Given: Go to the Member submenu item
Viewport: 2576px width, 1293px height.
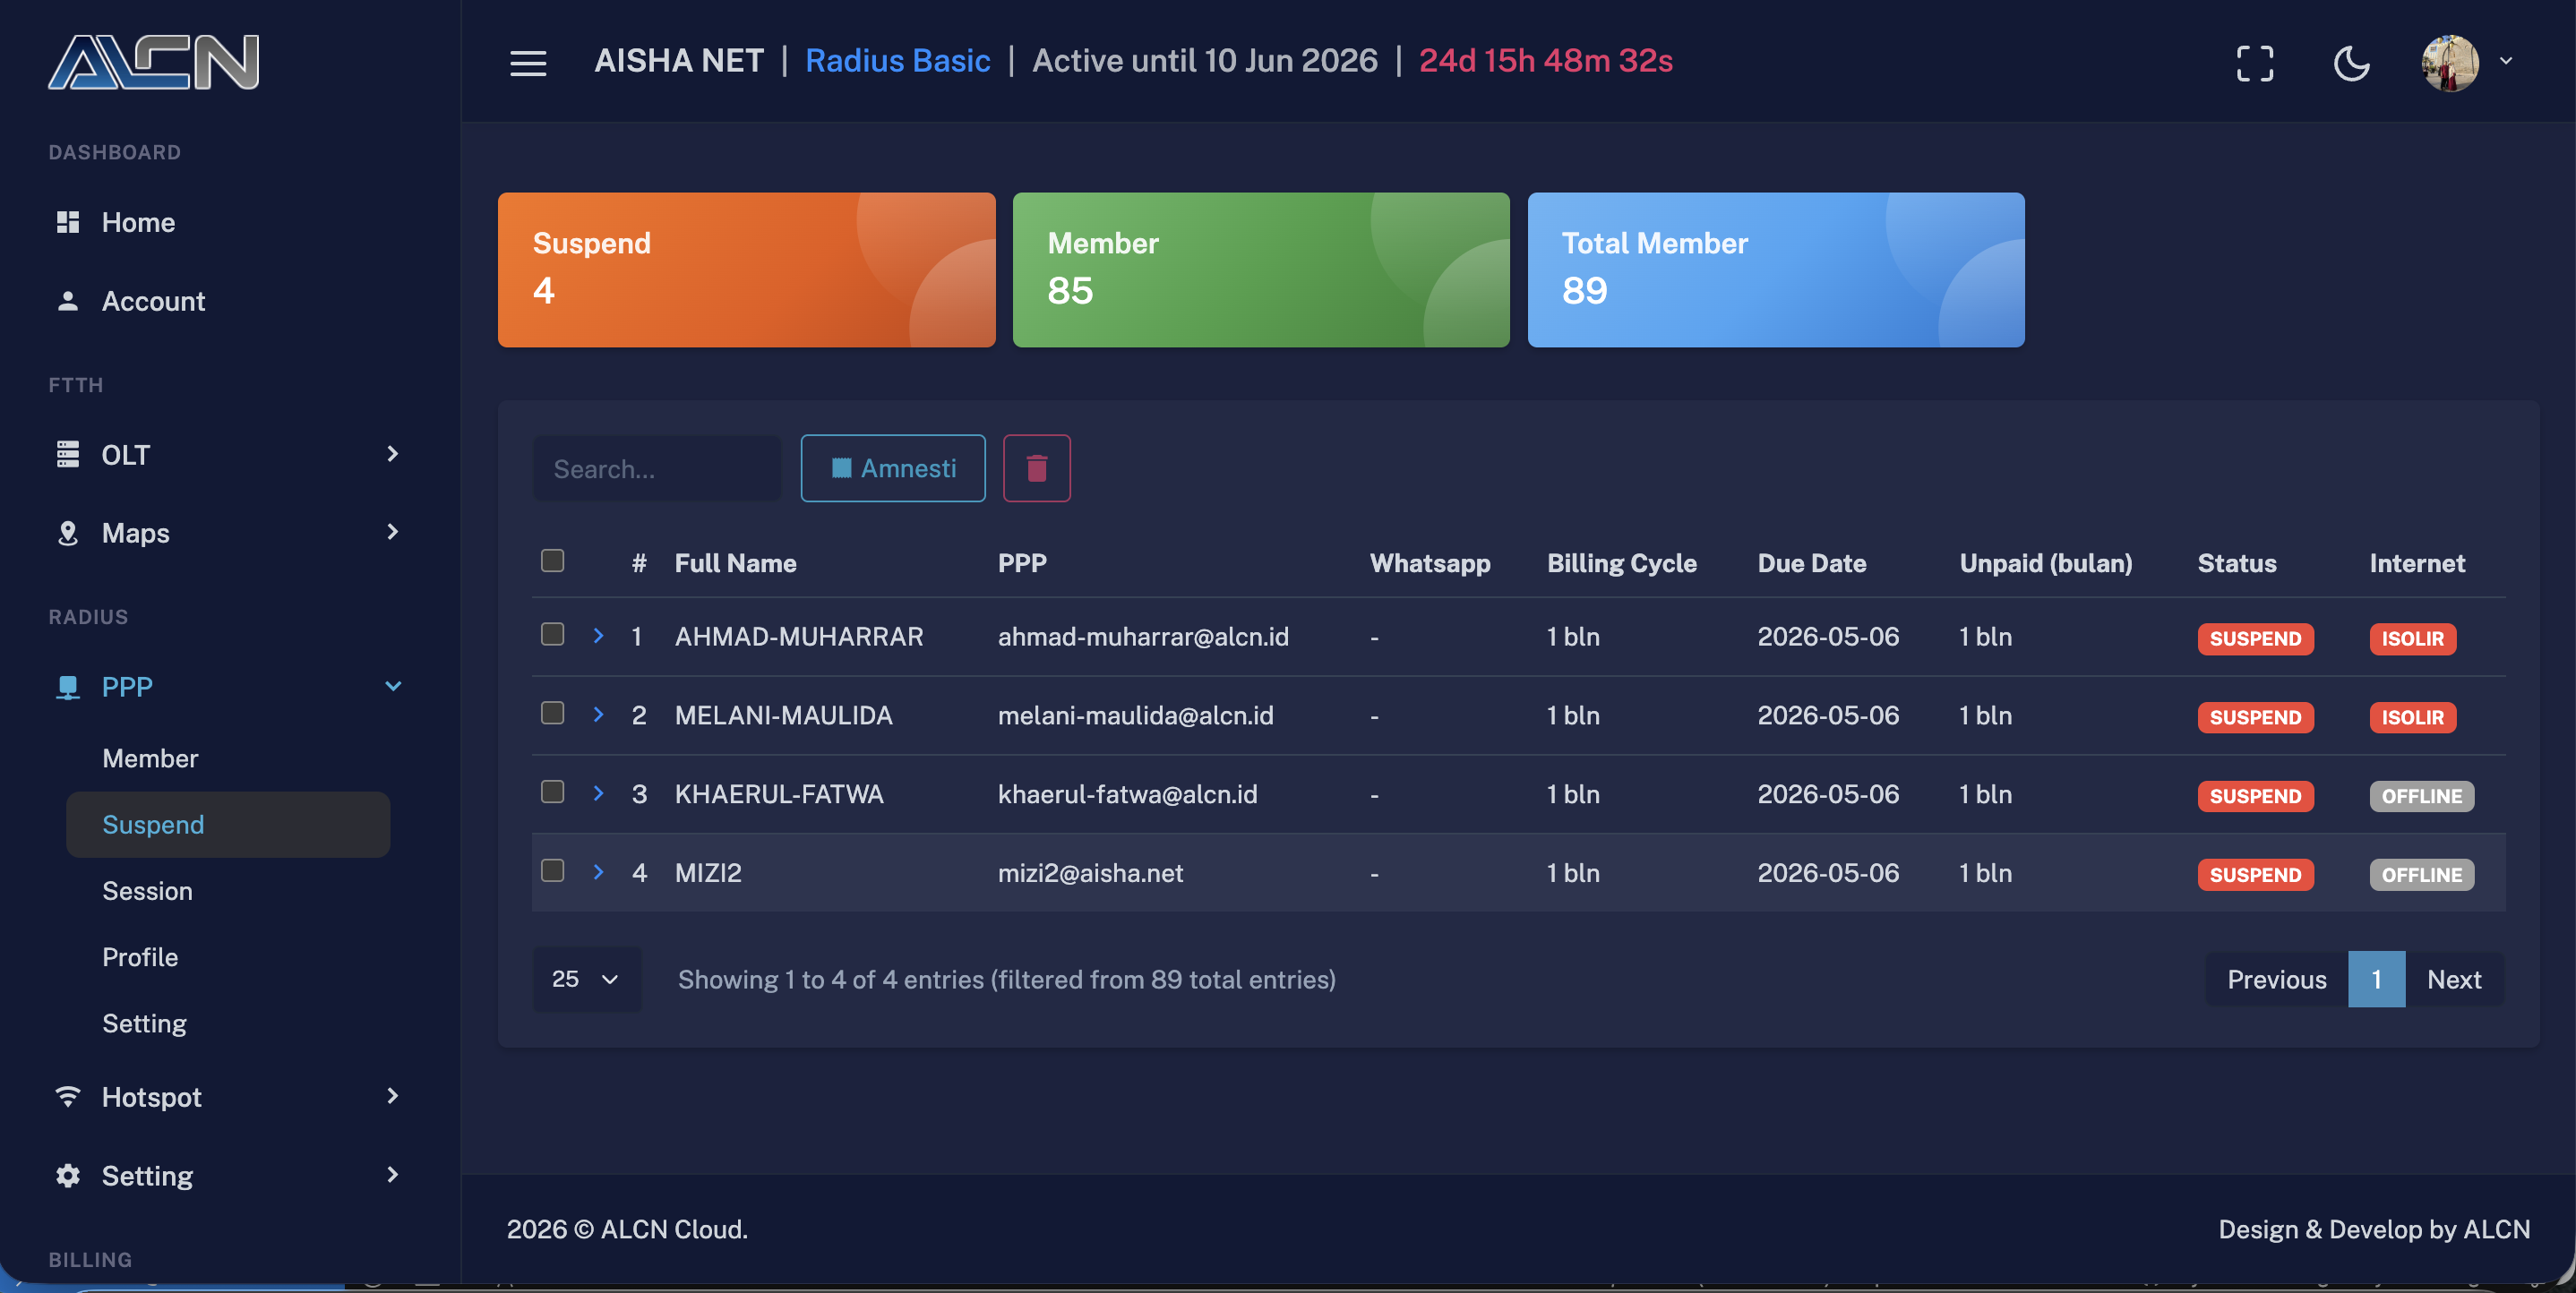Looking at the screenshot, I should [x=150, y=758].
